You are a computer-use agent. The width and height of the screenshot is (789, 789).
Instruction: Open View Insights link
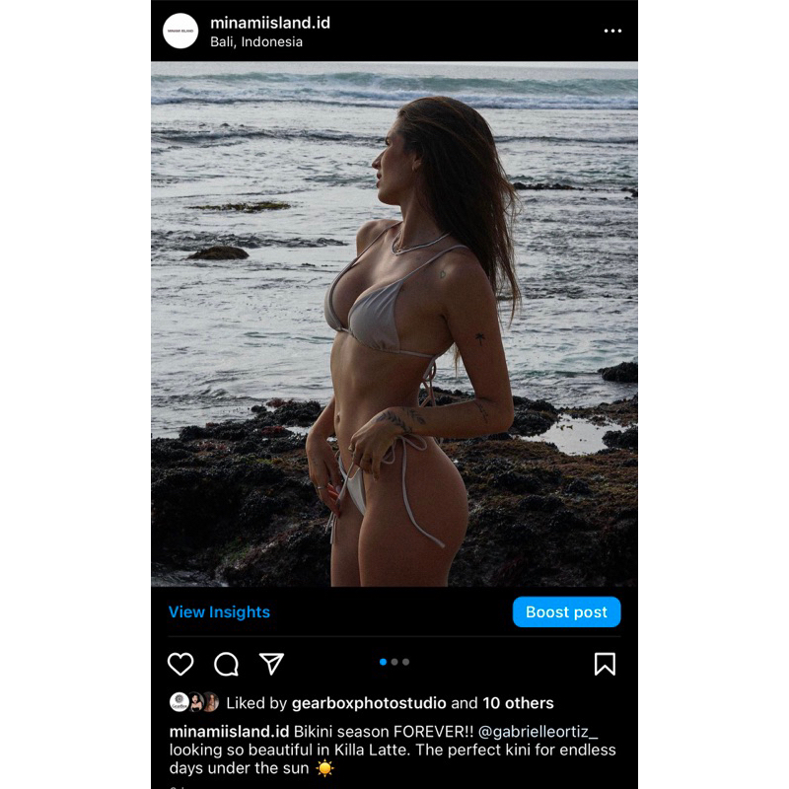click(219, 611)
